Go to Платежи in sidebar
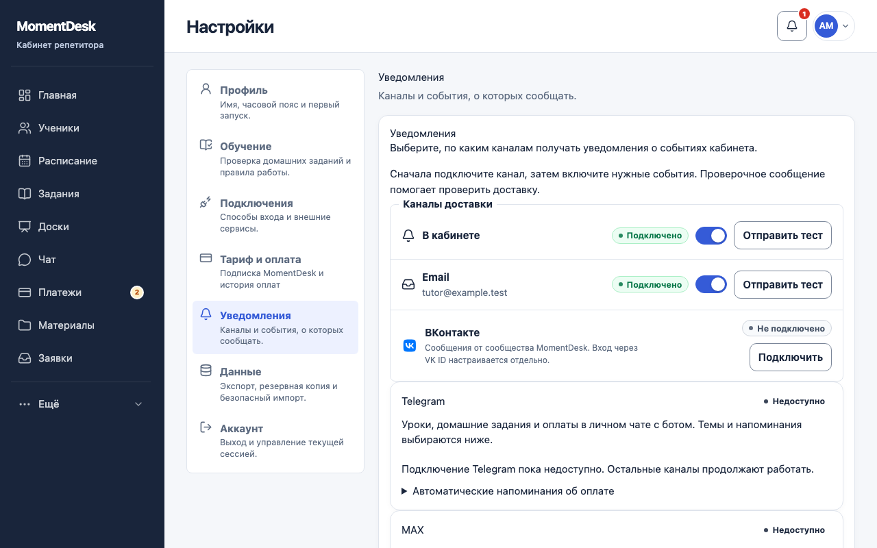 pyautogui.click(x=81, y=292)
